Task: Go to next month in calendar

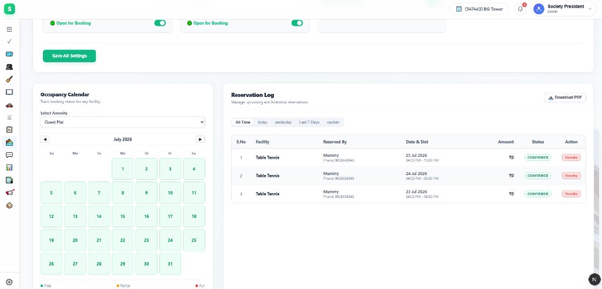Action: pyautogui.click(x=200, y=139)
